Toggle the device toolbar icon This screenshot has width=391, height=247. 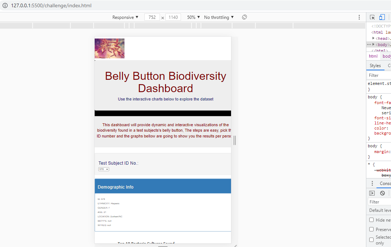[x=382, y=17]
